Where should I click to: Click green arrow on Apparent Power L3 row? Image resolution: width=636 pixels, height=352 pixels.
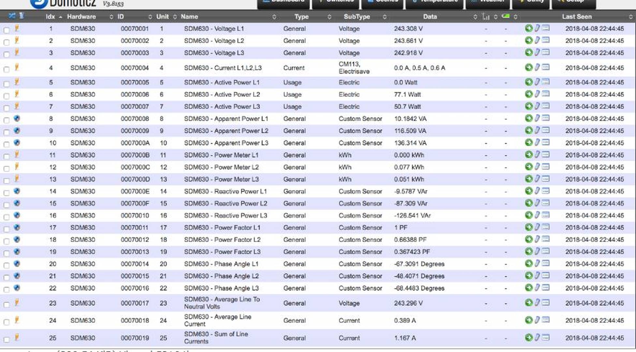coord(528,142)
